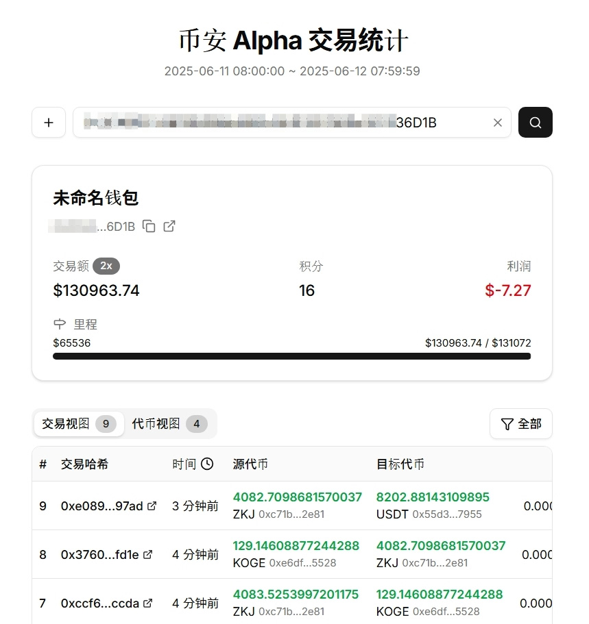The height and width of the screenshot is (624, 589).
Task: Click the black search magnifier button
Action: pyautogui.click(x=535, y=123)
